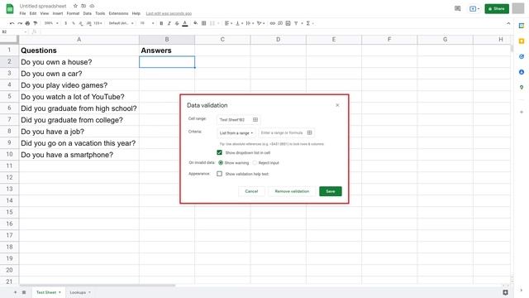Open the Format menu
529x298 pixels.
(73, 13)
